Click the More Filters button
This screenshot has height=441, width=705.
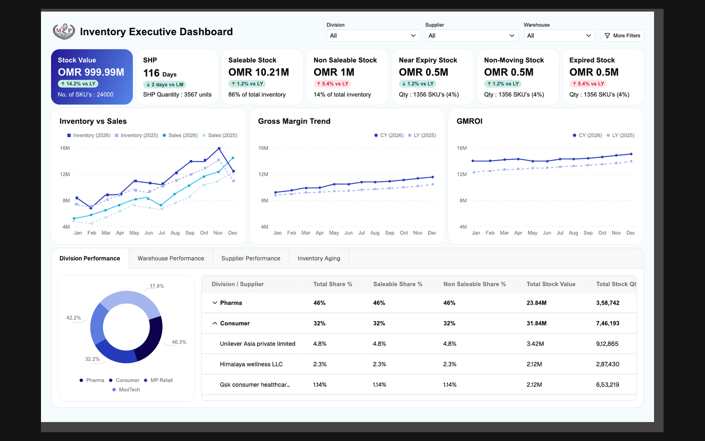coord(622,36)
